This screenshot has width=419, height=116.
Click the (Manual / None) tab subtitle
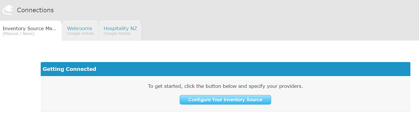(x=18, y=34)
